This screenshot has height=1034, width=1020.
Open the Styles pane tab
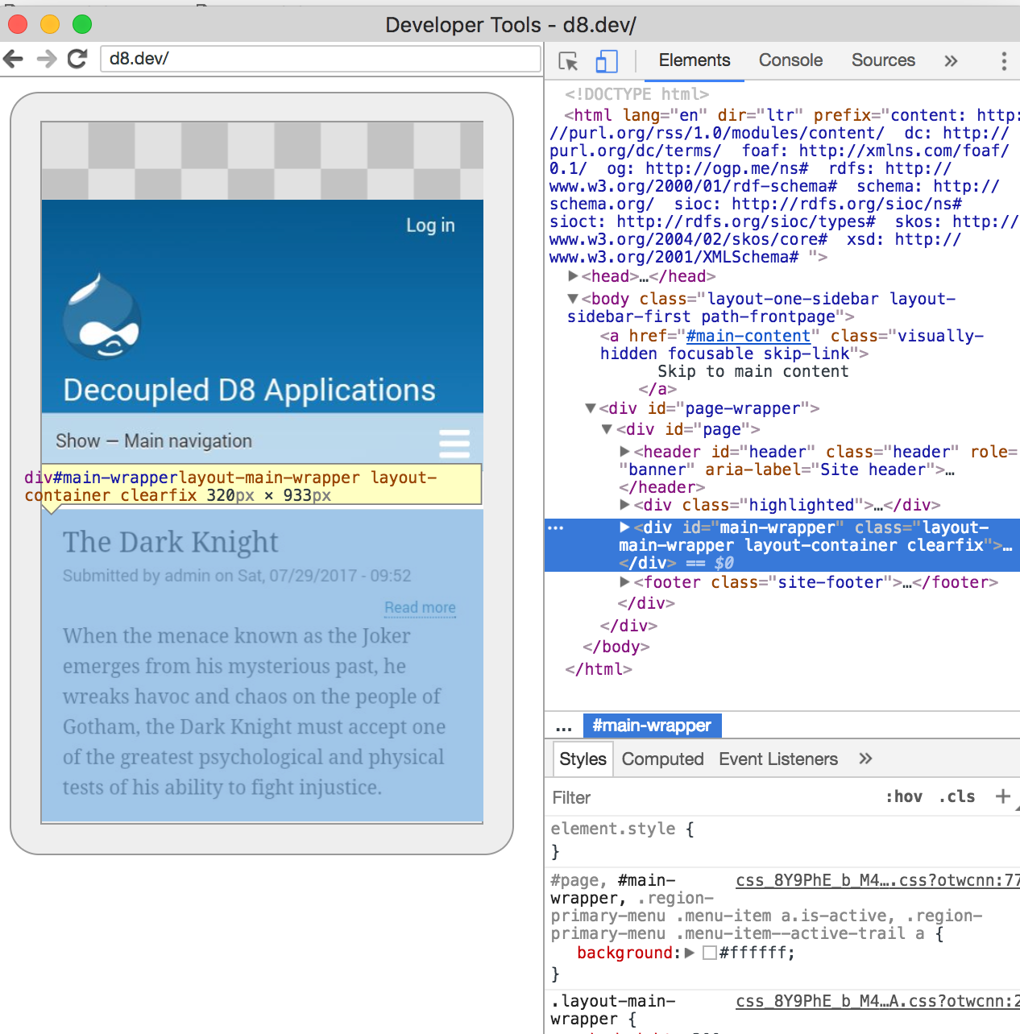pos(583,759)
